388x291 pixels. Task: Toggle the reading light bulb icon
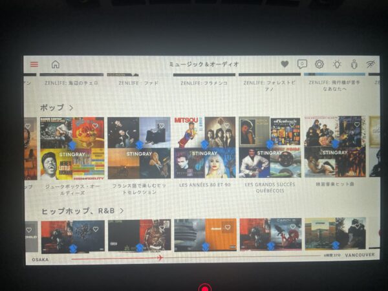pos(337,64)
